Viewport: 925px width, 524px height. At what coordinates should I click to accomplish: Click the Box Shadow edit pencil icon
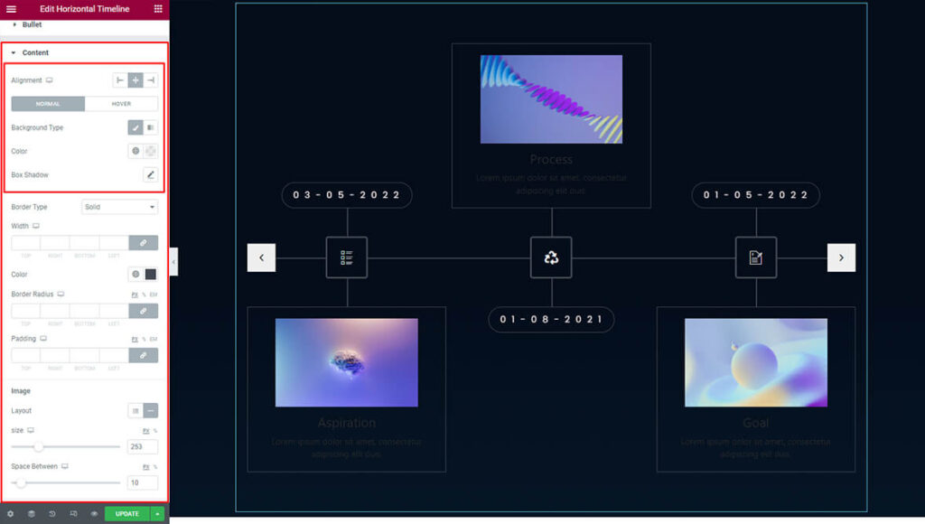pos(150,174)
